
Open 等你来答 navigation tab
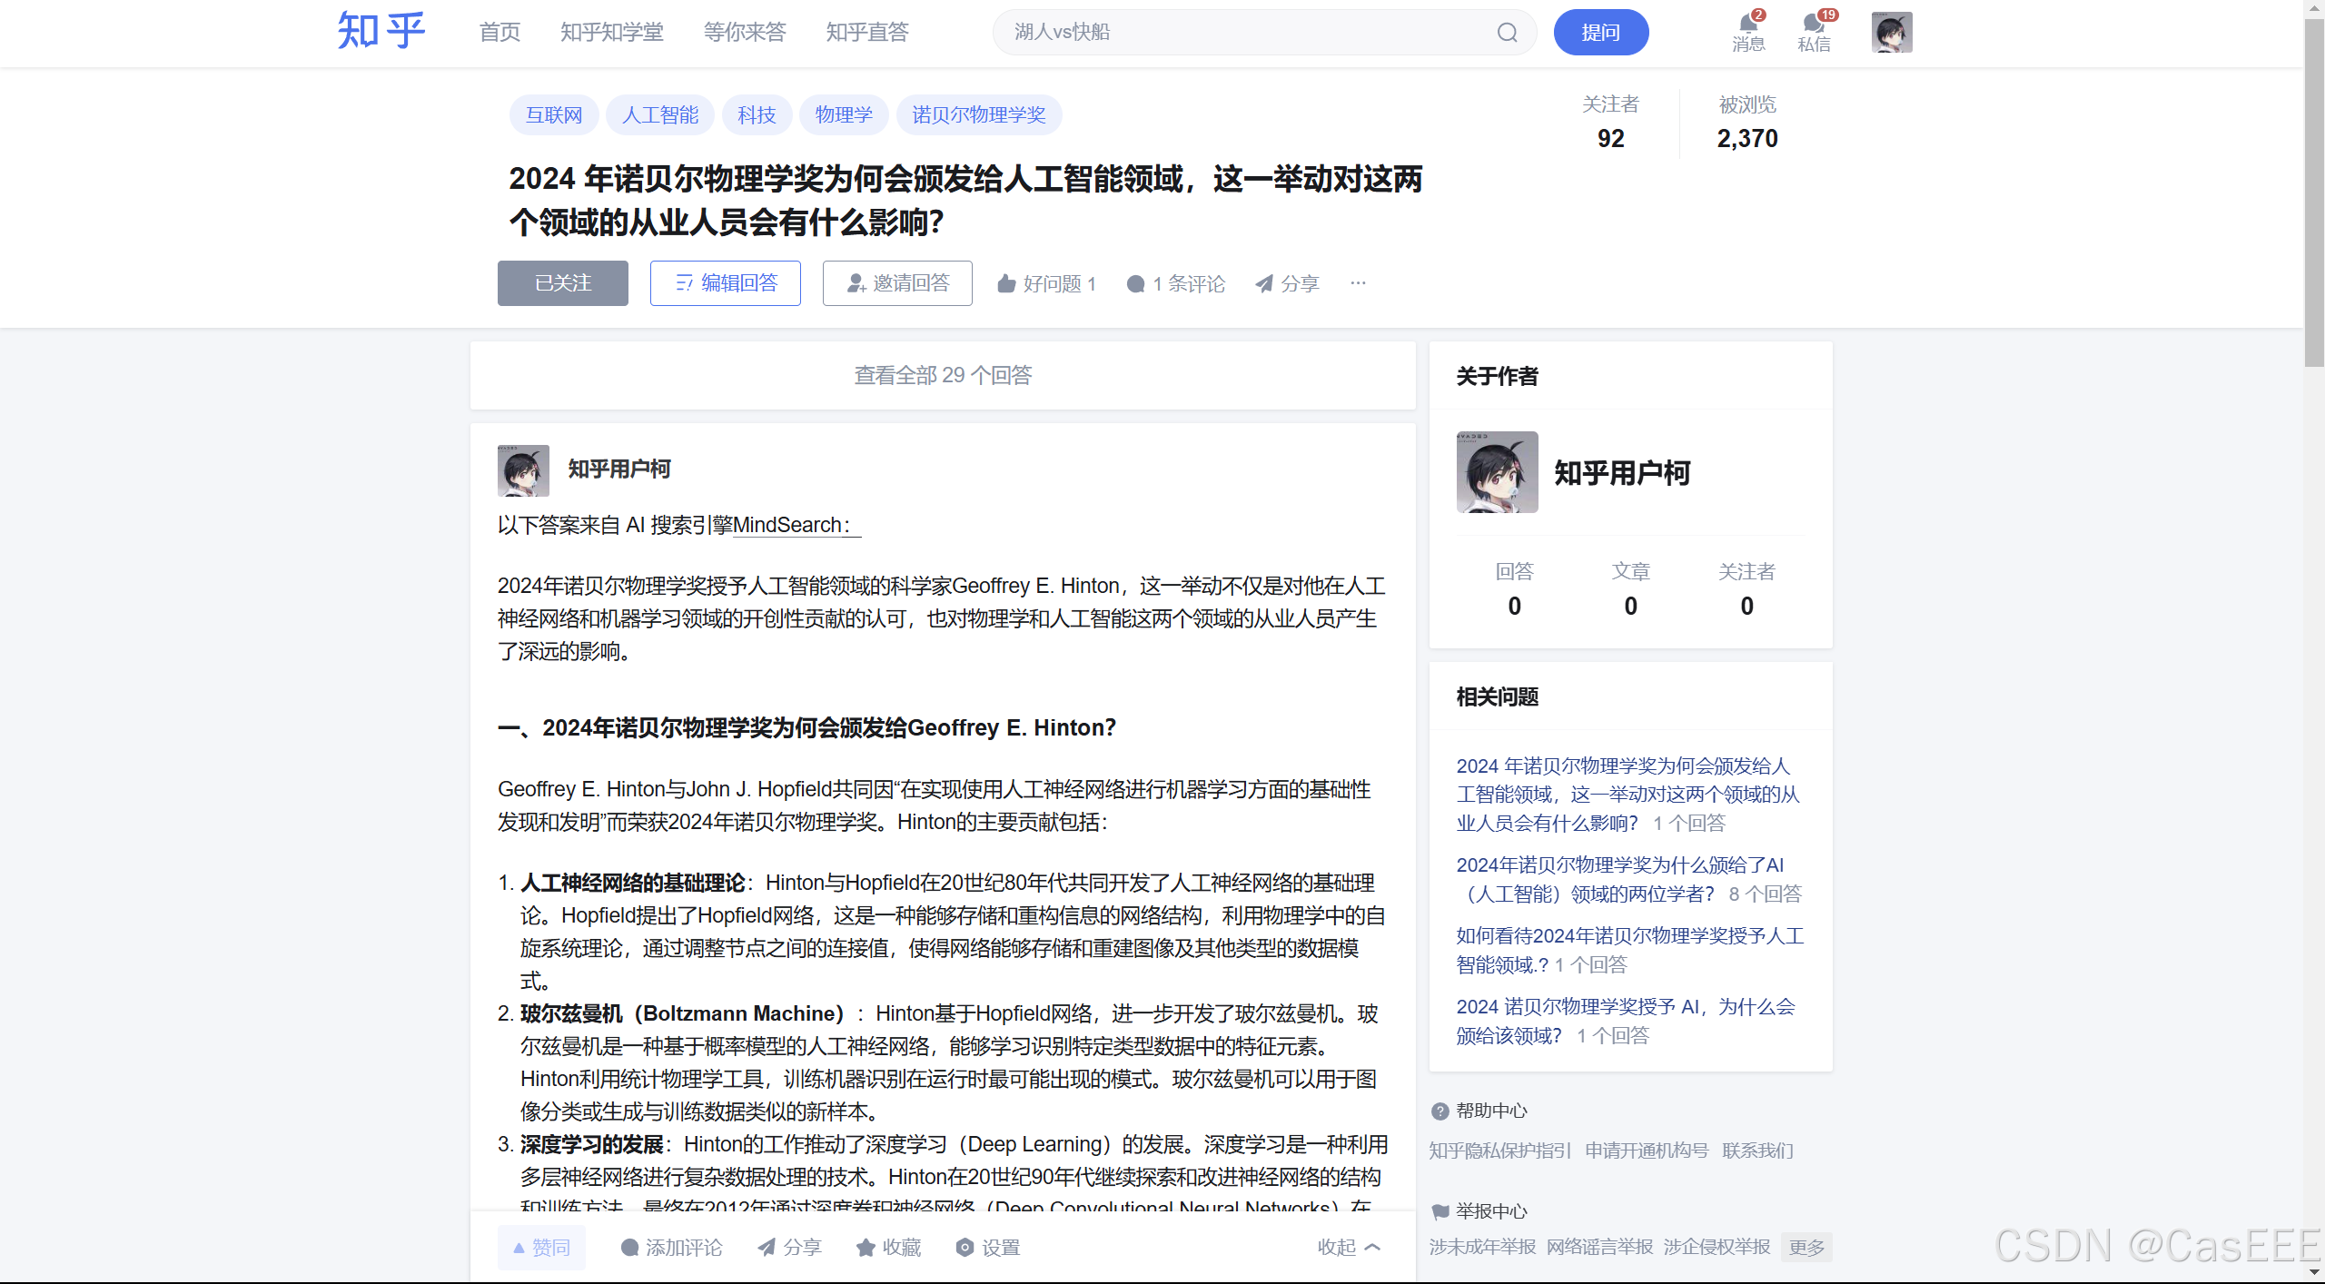[x=744, y=33]
